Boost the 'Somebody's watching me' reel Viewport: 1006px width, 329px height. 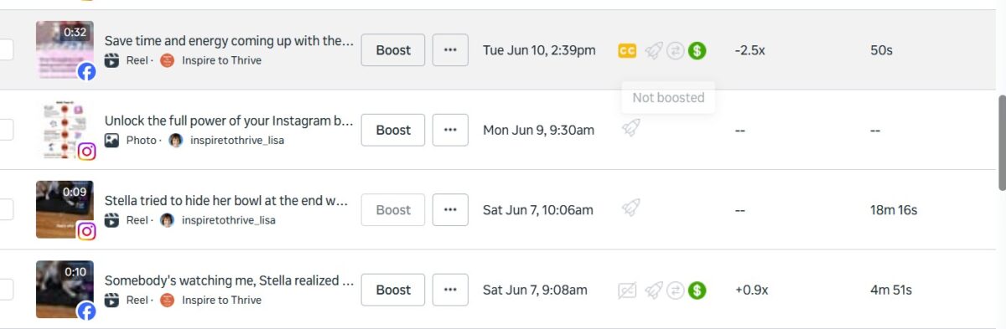(x=393, y=290)
